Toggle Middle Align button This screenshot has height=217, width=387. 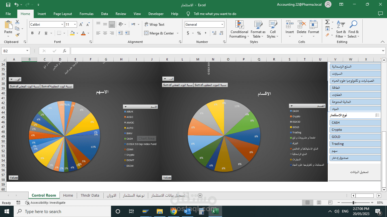105,24
